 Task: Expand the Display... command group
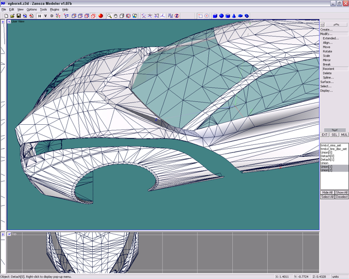(x=326, y=90)
